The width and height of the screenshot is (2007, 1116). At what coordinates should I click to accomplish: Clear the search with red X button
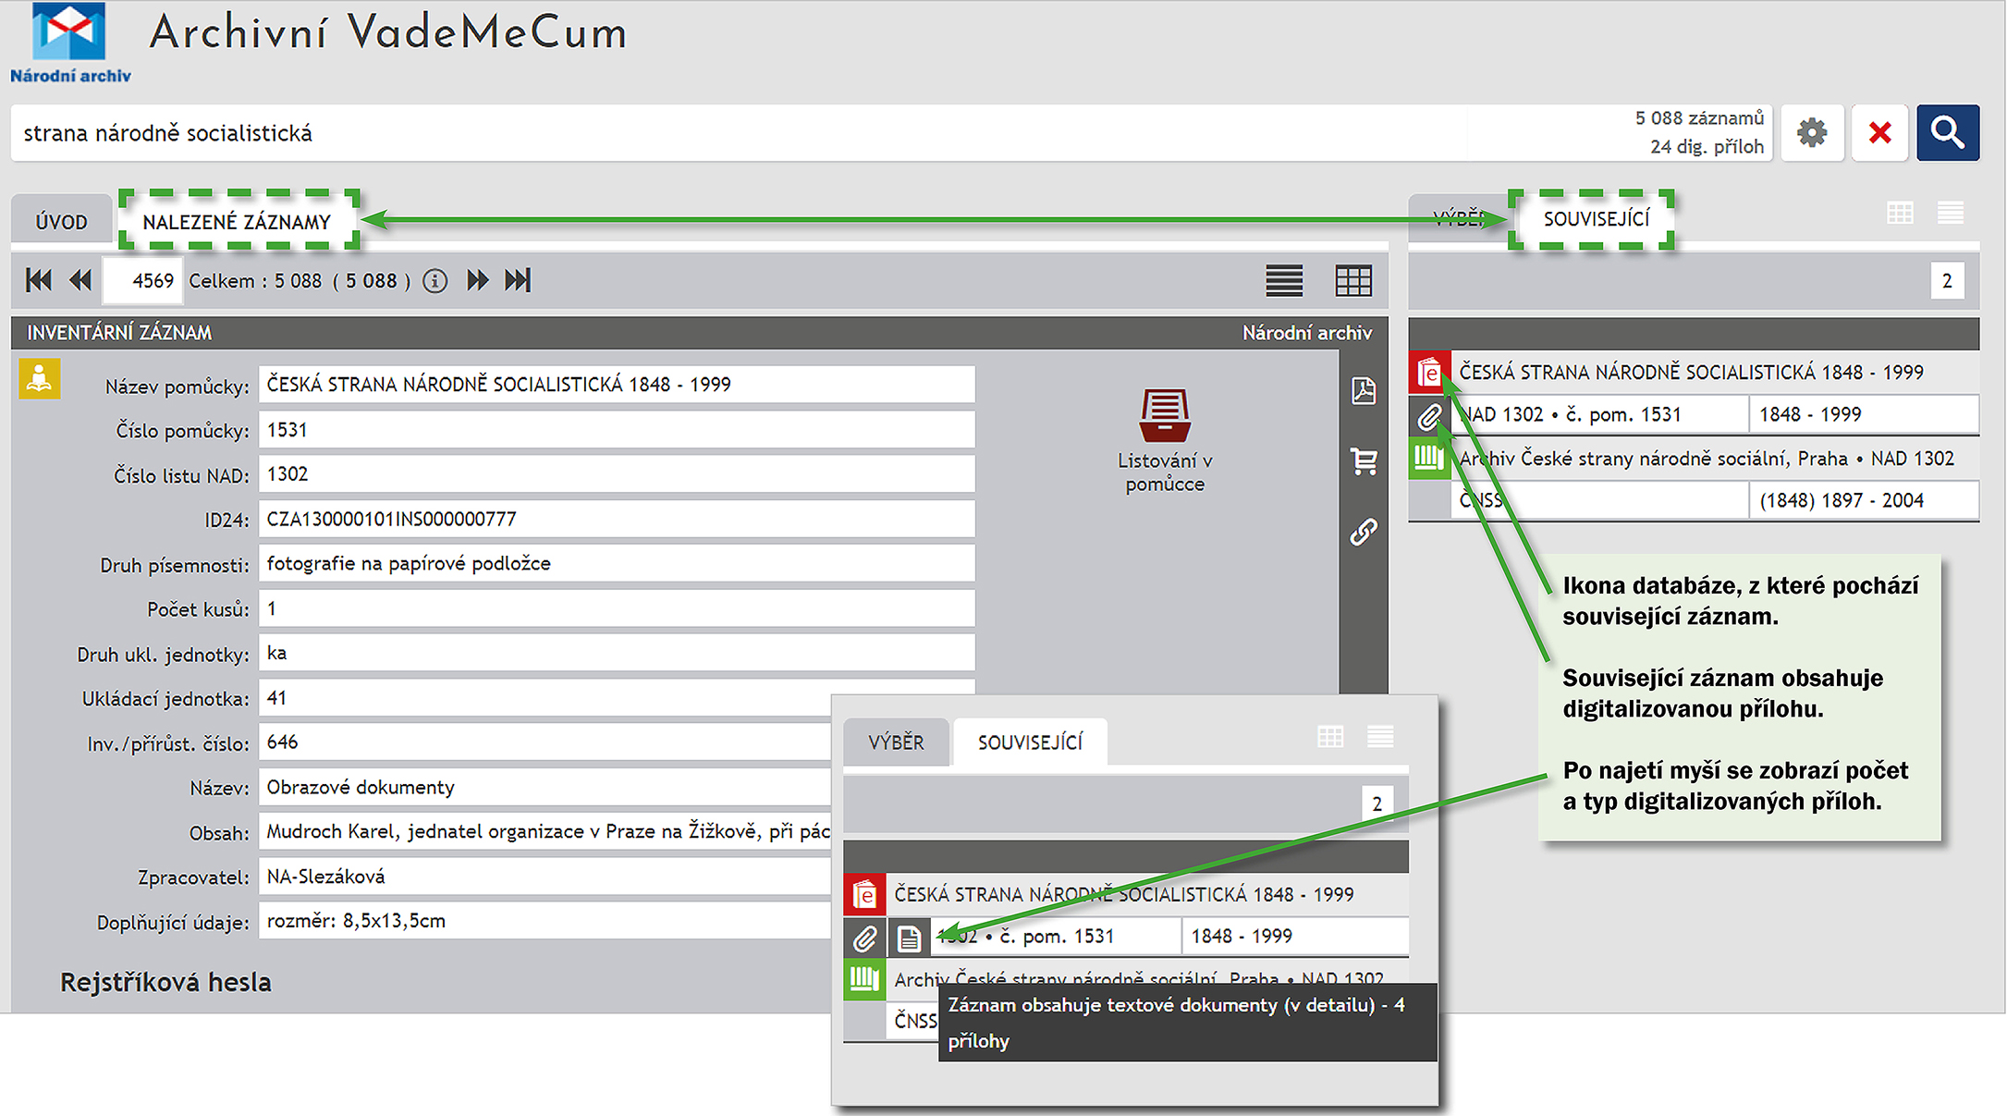pos(1879,133)
